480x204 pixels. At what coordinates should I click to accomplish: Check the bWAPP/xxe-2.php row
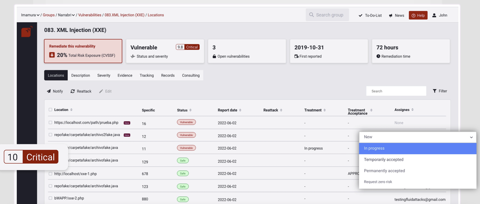50,198
